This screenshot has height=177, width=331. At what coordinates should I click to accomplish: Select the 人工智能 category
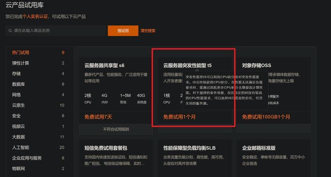(x=20, y=147)
